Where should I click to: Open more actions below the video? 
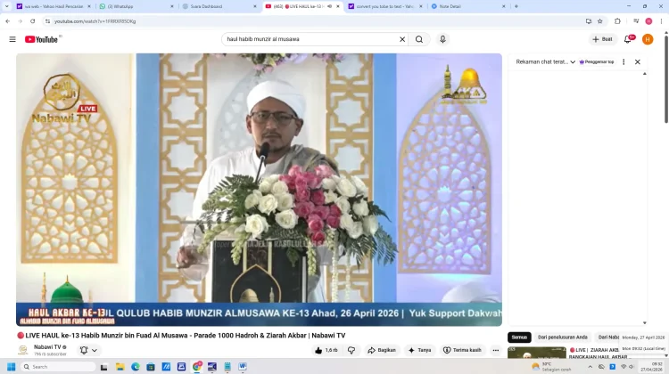[x=495, y=350]
